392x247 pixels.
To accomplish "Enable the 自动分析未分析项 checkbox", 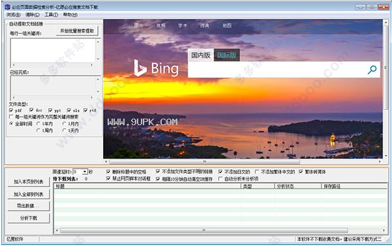I will tap(220, 179).
